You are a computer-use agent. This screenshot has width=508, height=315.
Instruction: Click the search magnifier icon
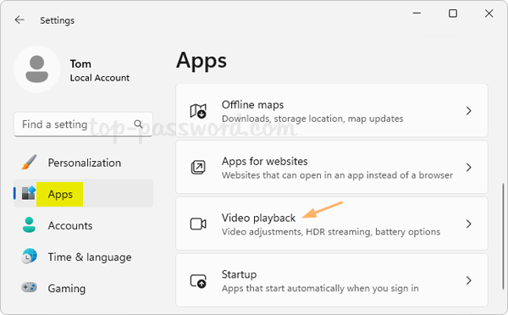(138, 124)
